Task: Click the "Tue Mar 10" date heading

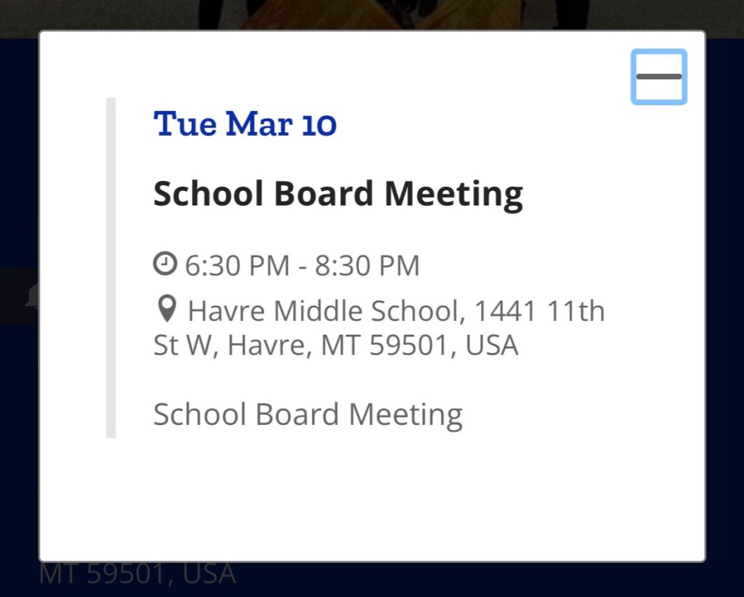Action: (x=245, y=124)
